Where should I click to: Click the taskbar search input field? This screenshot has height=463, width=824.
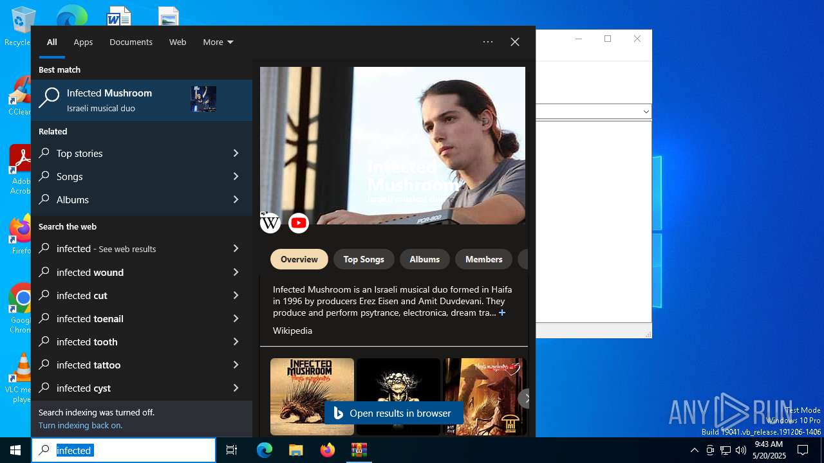point(124,450)
